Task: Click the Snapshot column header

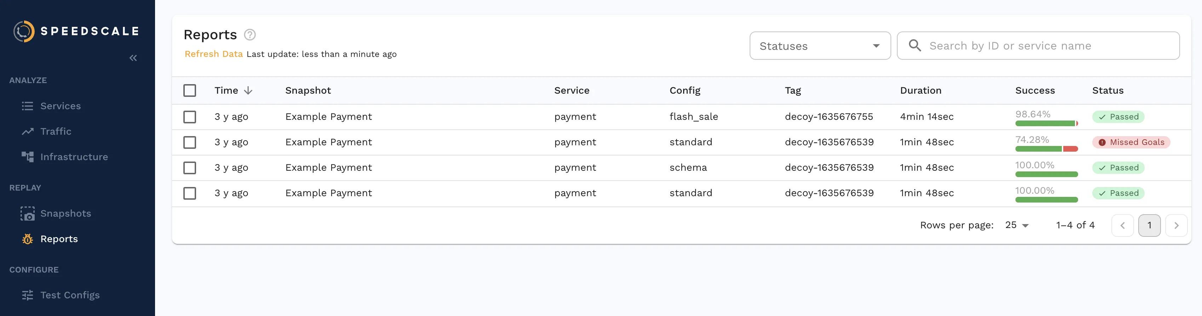Action: pos(308,90)
